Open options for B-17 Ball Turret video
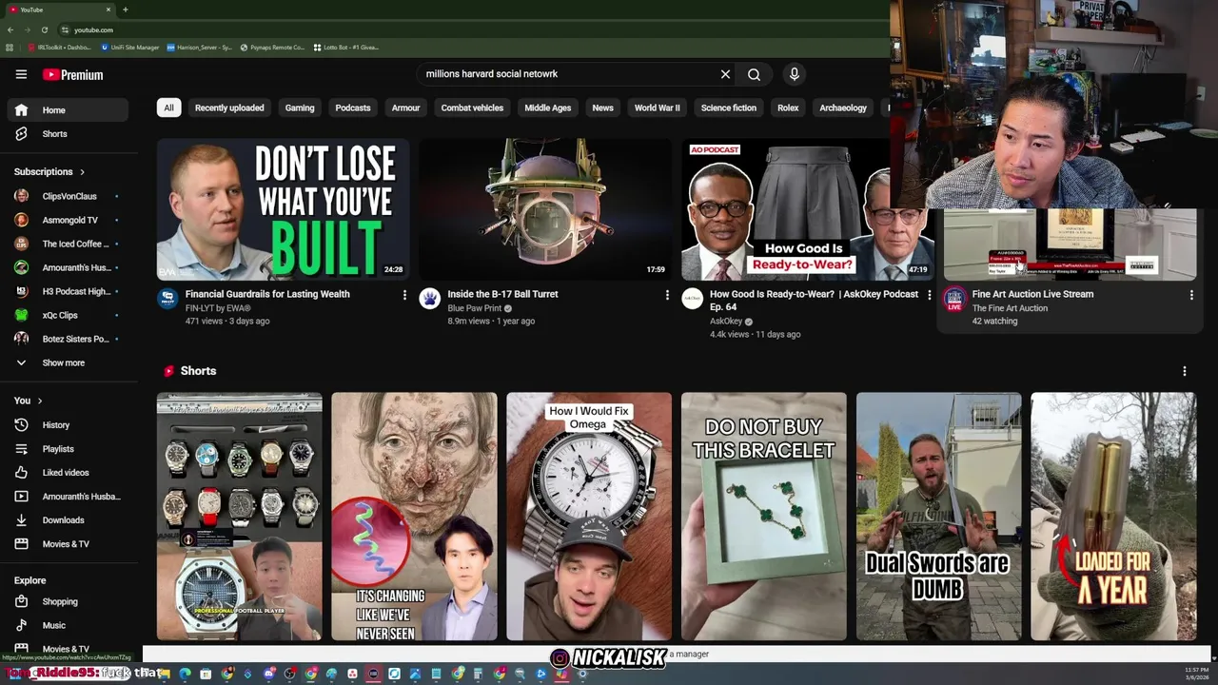The image size is (1218, 685). tap(667, 295)
